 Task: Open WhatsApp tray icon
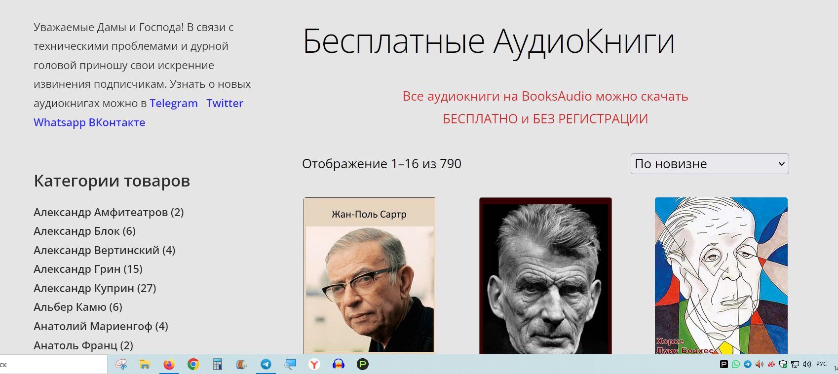tap(736, 365)
